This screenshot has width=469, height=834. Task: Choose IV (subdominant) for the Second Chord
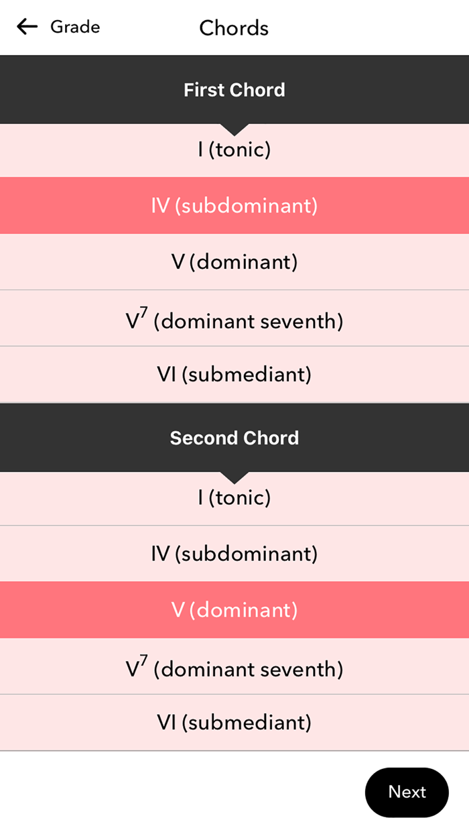(x=234, y=553)
